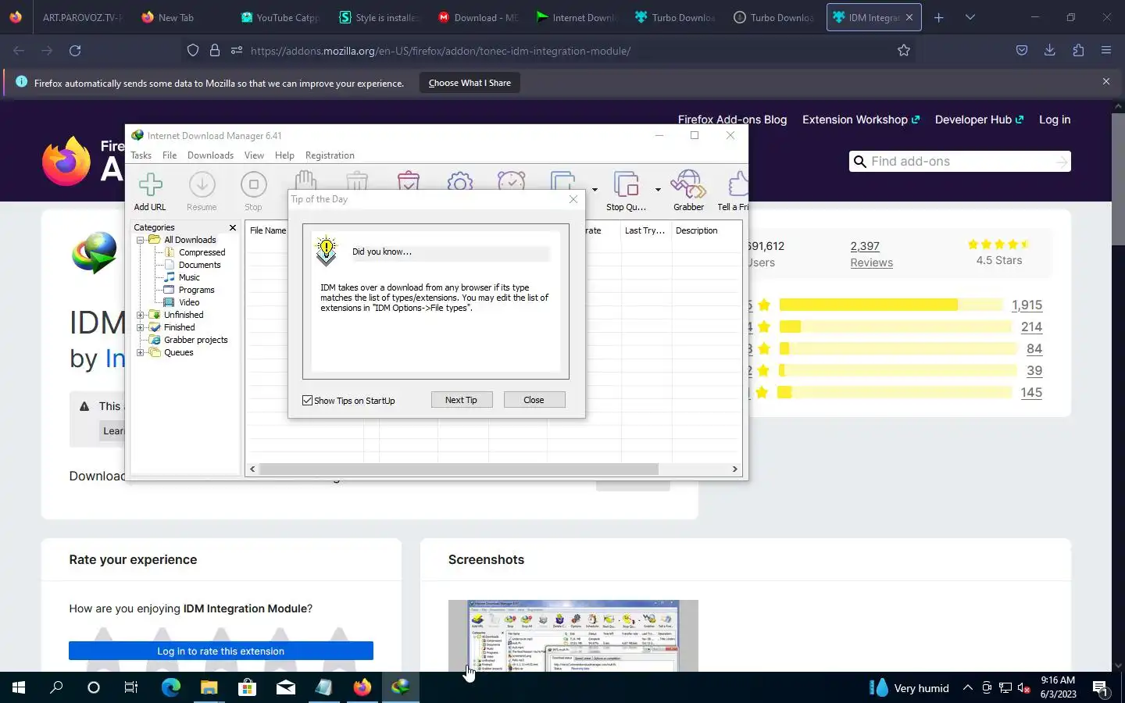Viewport: 1125px width, 703px height.
Task: Click the Log in link on the add-ons page
Action: point(1055,120)
